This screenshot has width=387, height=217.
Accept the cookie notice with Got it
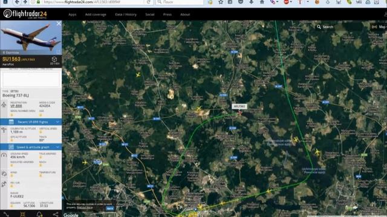pyautogui.click(x=109, y=209)
